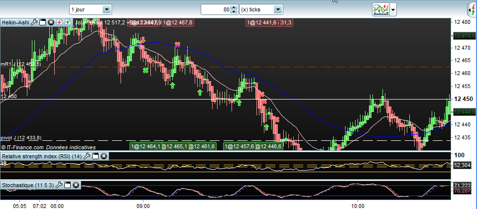Click the 09:00 time axis label
Image resolution: width=477 pixels, height=209 pixels.
(x=143, y=206)
